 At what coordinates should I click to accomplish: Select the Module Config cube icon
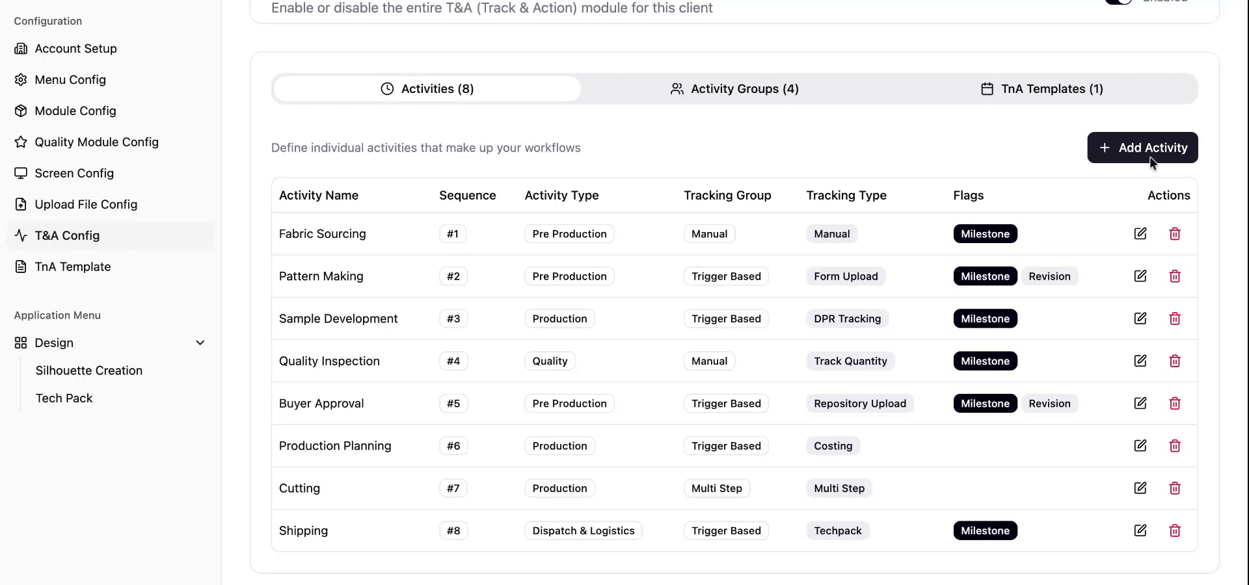coord(21,110)
